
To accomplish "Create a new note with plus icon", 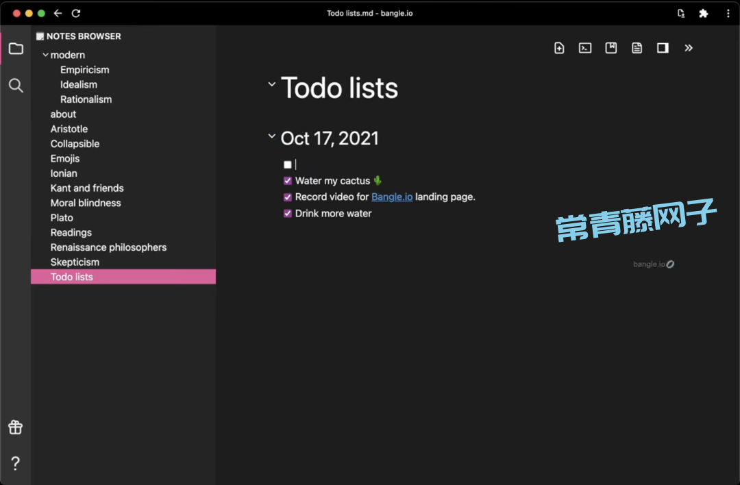I will click(x=559, y=48).
